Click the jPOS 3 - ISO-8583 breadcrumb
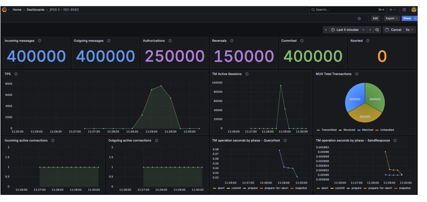The width and height of the screenshot is (427, 202). [64, 10]
